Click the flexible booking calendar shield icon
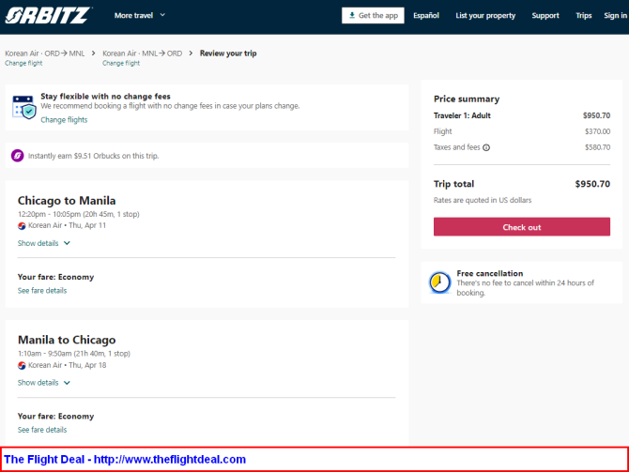This screenshot has width=629, height=472. 24,107
